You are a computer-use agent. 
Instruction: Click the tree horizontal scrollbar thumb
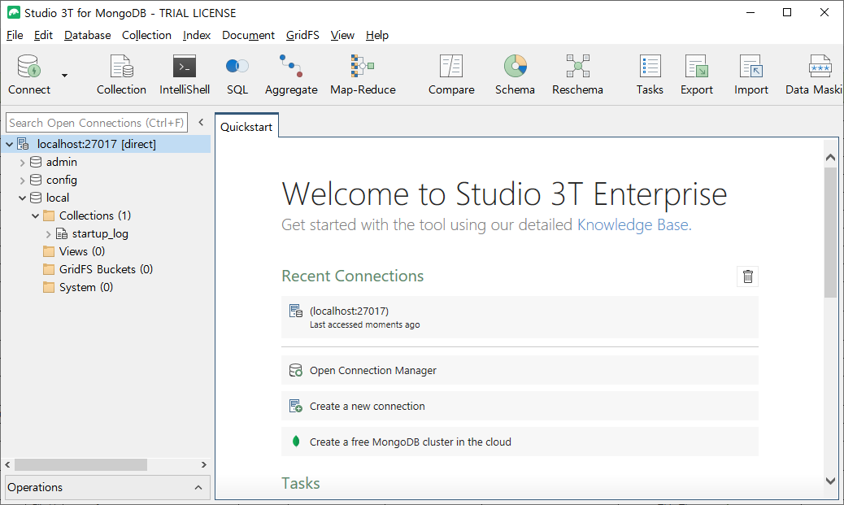point(80,464)
